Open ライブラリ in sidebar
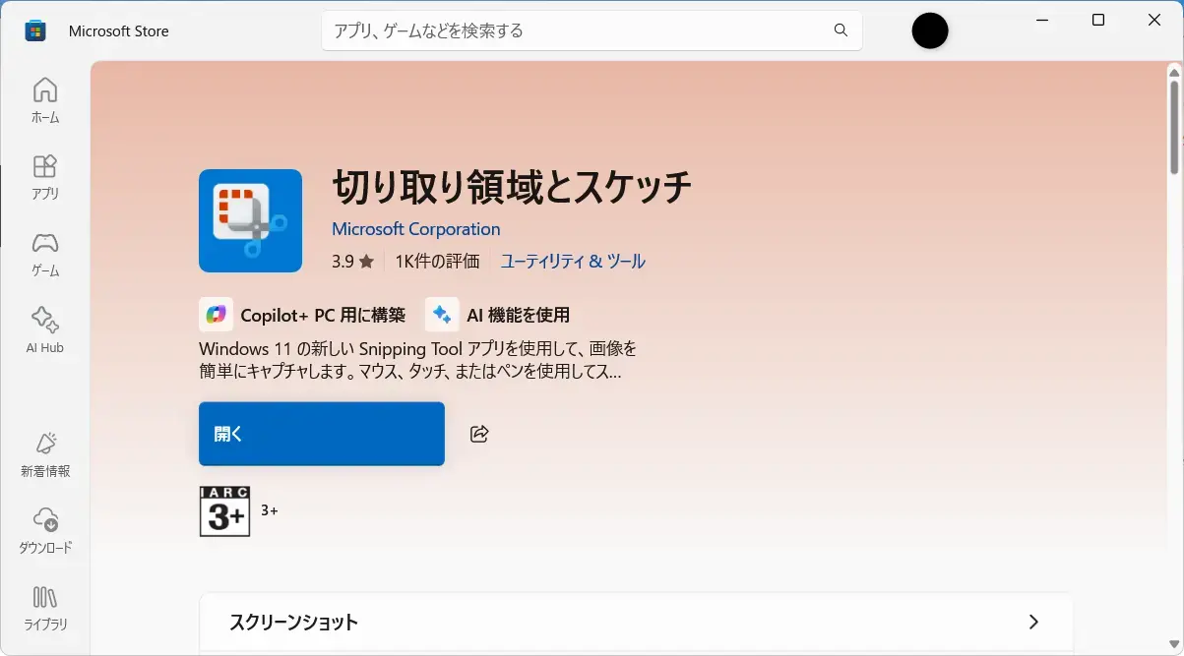The image size is (1184, 656). [45, 608]
